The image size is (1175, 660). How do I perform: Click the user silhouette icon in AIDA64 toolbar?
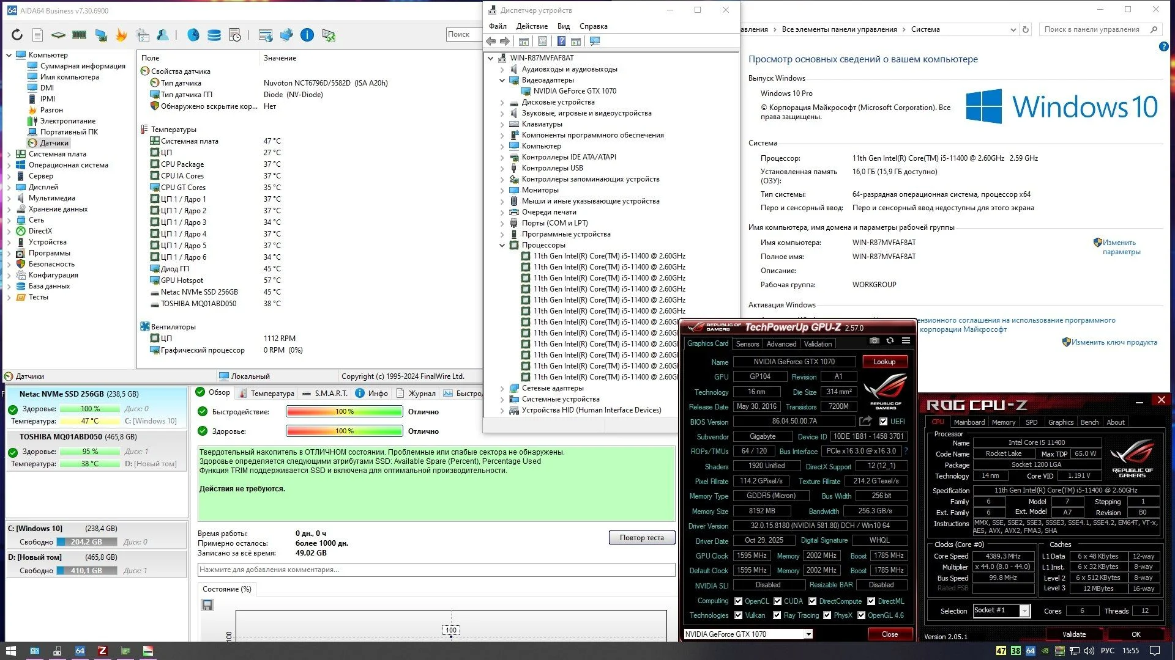pos(163,35)
